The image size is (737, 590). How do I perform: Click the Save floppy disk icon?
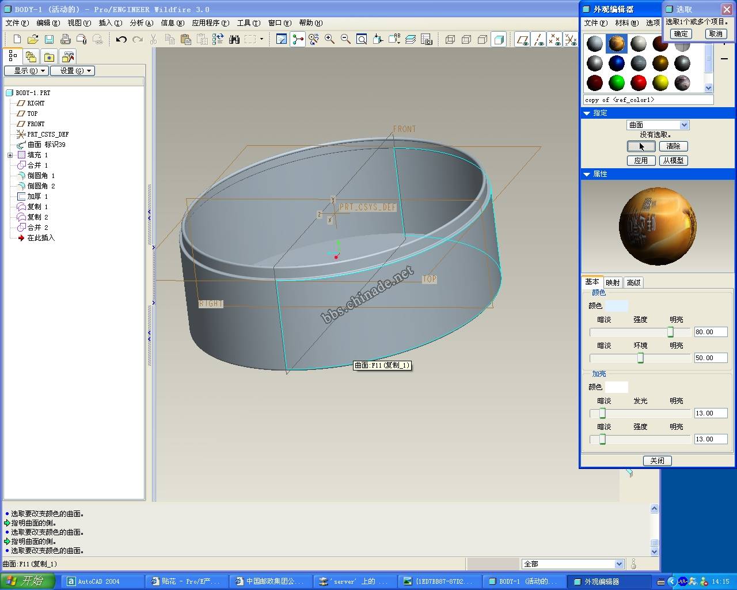(x=49, y=39)
